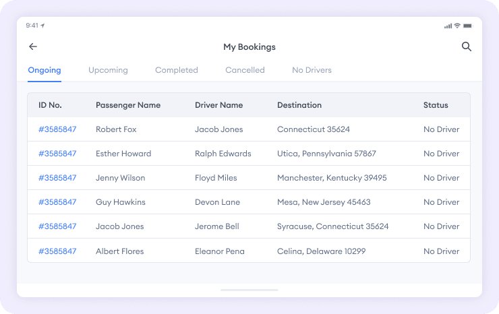This screenshot has width=499, height=314.
Task: Go back using the left arrow icon
Action: [33, 47]
